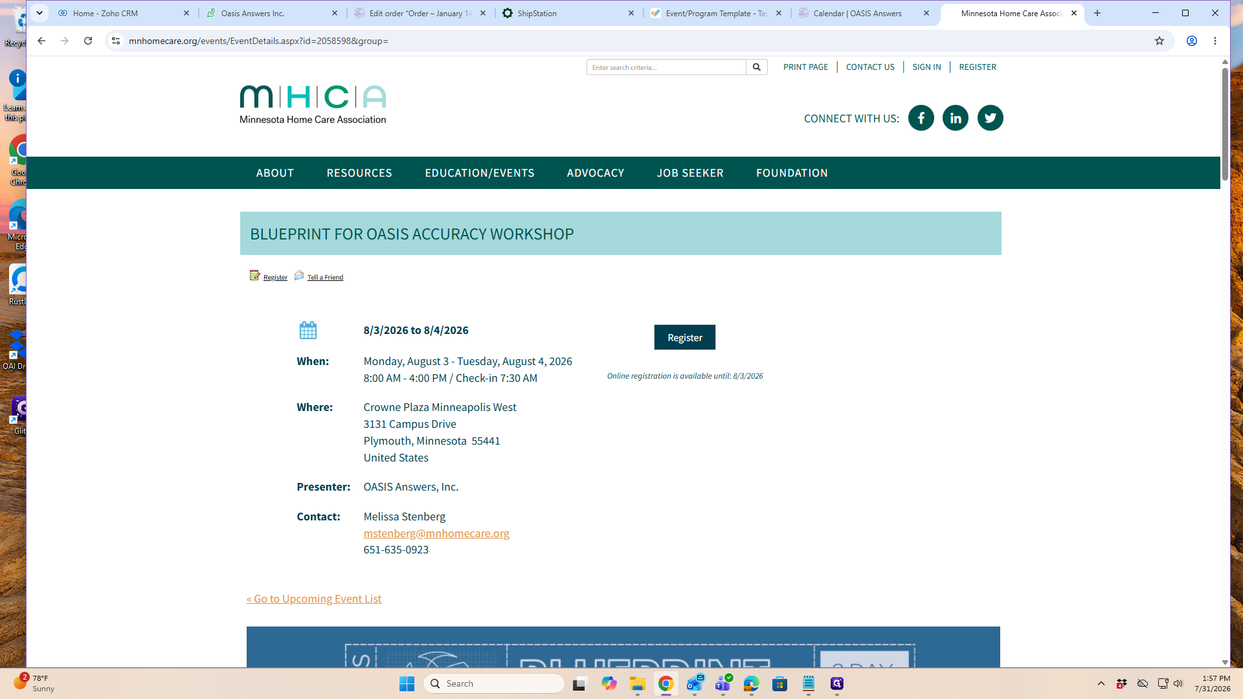Click the site search magnifier button
The width and height of the screenshot is (1243, 699).
[756, 67]
